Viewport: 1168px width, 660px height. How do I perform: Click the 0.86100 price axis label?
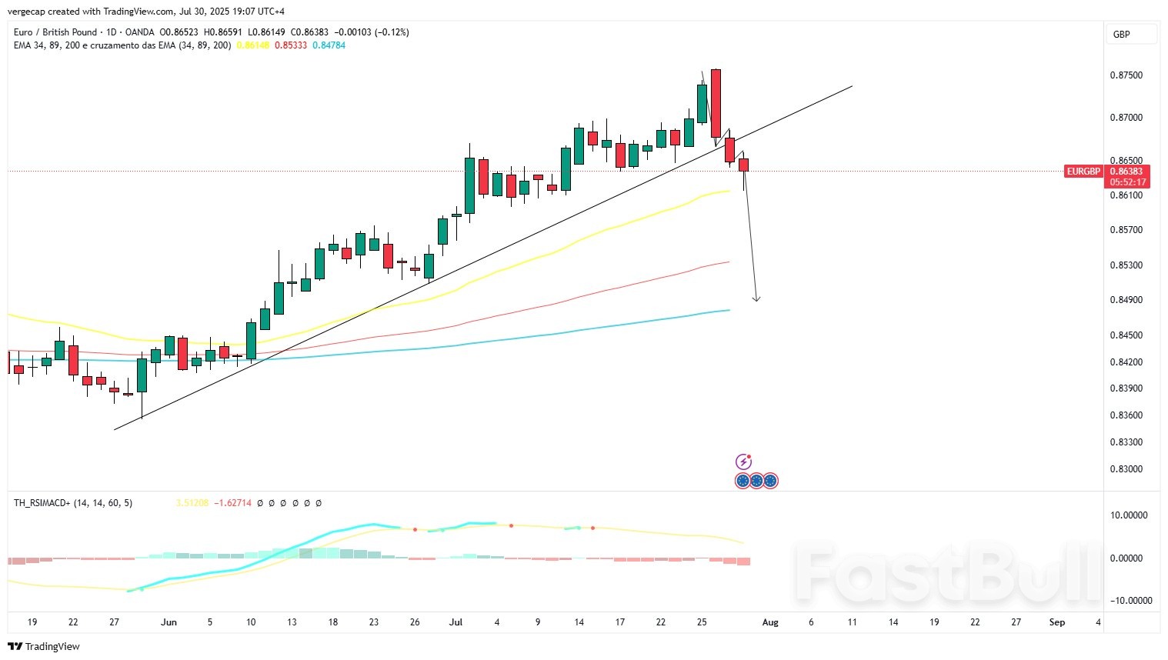pos(1126,195)
